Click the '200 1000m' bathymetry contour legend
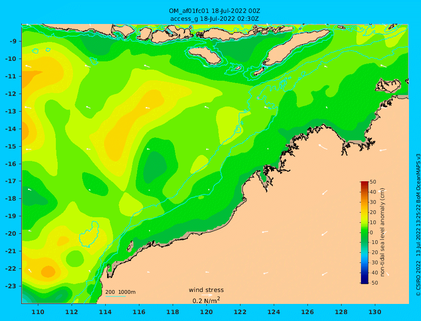 point(120,292)
